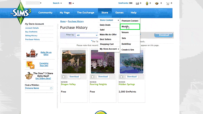This screenshot has width=203, height=114.
Task: Download Roaring Heights
Action: point(103,77)
